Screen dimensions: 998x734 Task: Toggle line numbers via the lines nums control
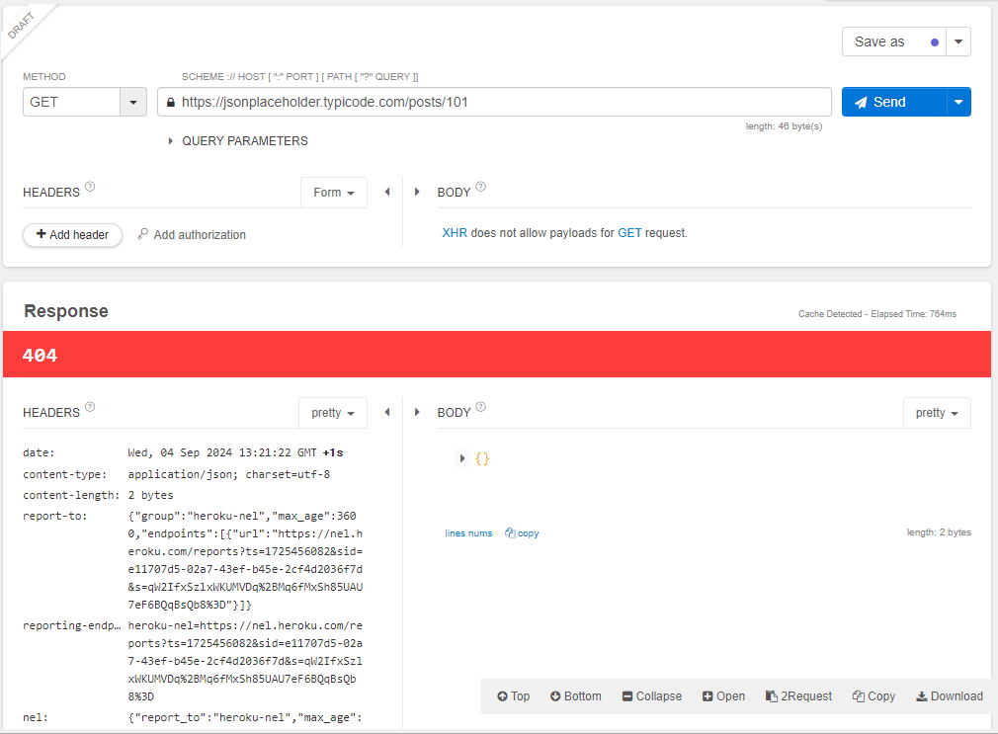(x=468, y=532)
